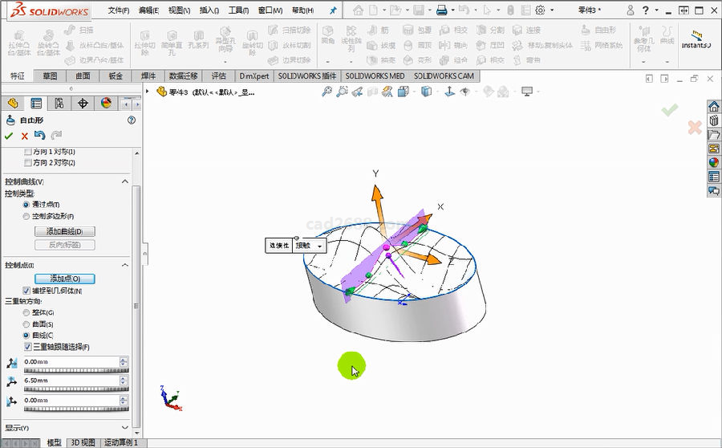
Task: Click the print icon in the top toolbar
Action: [x=440, y=10]
